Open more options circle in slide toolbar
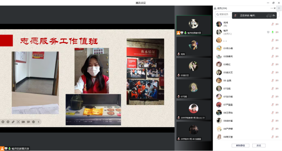Screen dimensions: 282x151 (33, 122)
